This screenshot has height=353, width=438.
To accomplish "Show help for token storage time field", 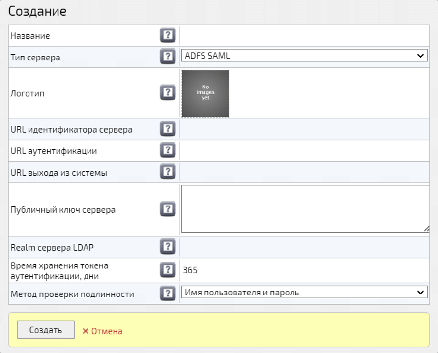I will tap(168, 270).
